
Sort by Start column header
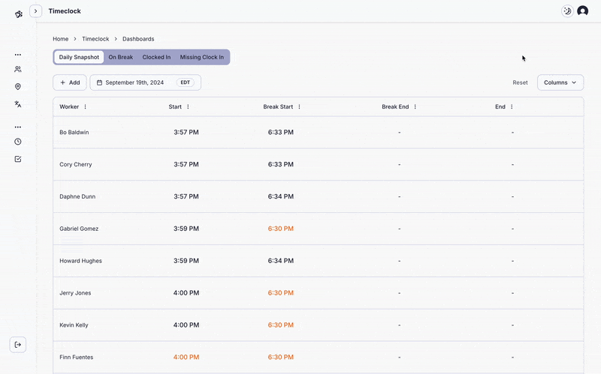pos(175,106)
